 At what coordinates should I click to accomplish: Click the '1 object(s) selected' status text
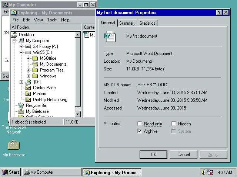pos(29,122)
